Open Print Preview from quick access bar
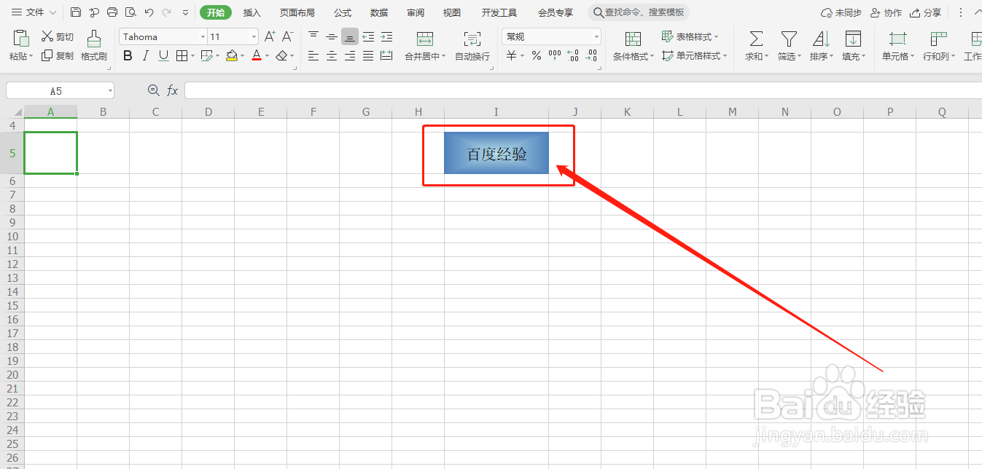This screenshot has width=982, height=469. pyautogui.click(x=130, y=12)
